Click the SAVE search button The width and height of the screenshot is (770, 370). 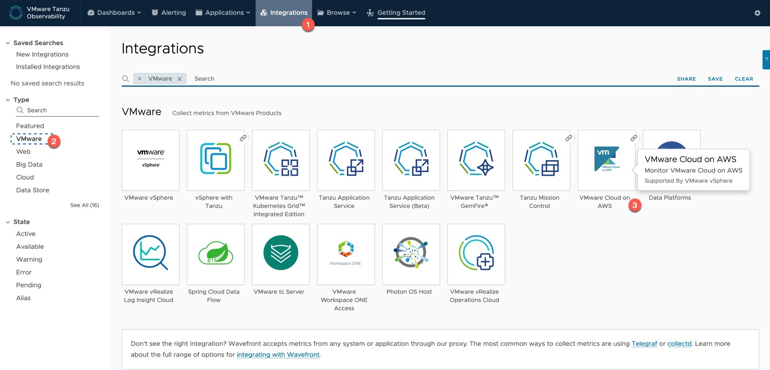(715, 79)
